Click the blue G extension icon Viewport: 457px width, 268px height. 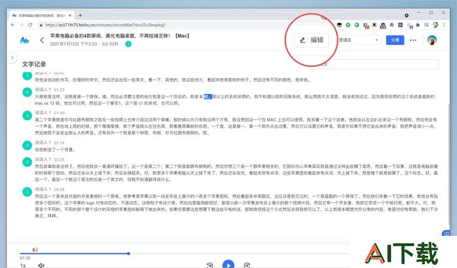point(357,25)
